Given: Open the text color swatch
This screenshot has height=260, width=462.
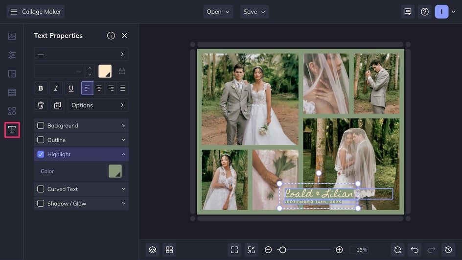Looking at the screenshot, I should (105, 71).
